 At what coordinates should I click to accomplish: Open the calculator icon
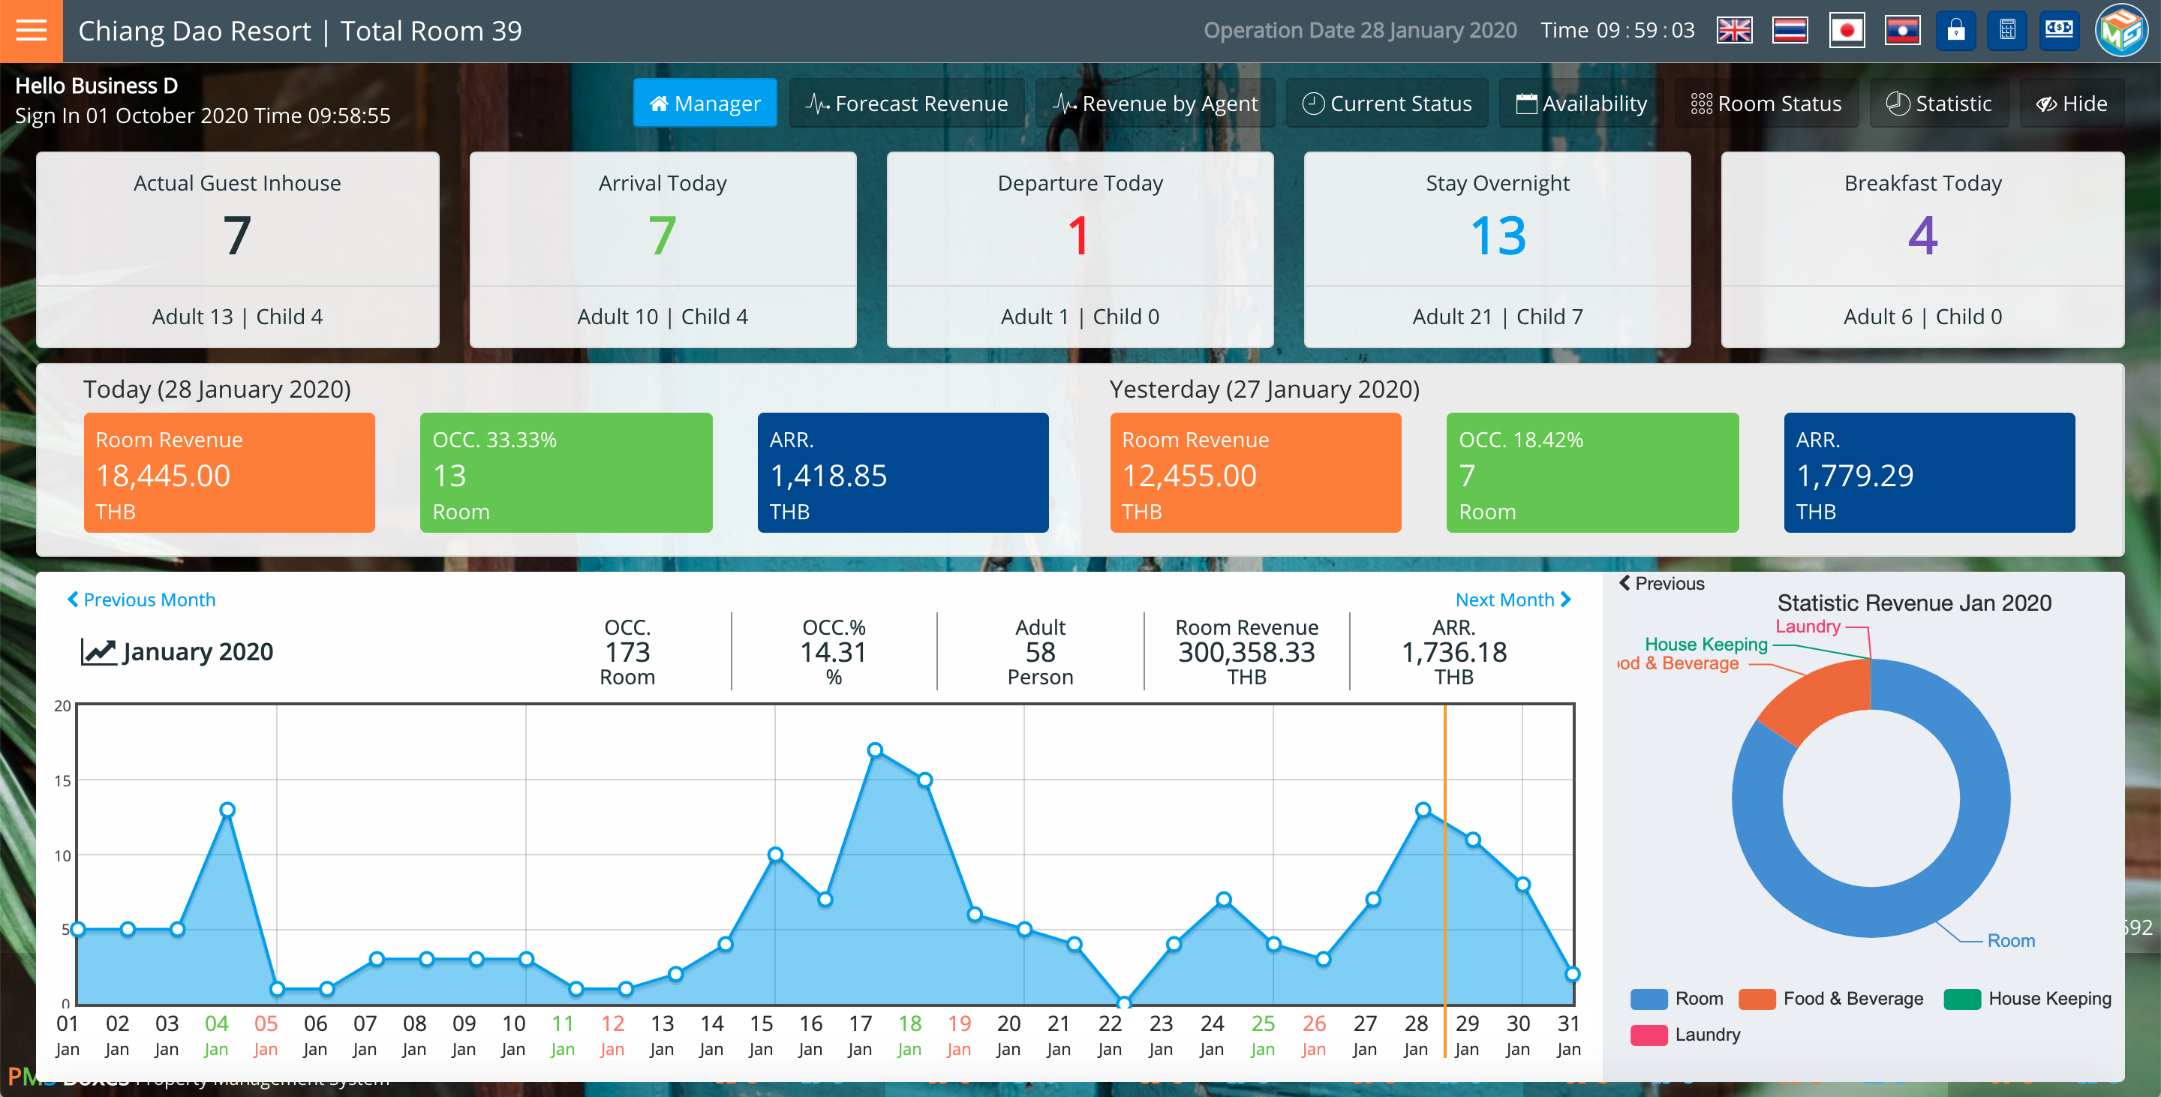point(2006,31)
